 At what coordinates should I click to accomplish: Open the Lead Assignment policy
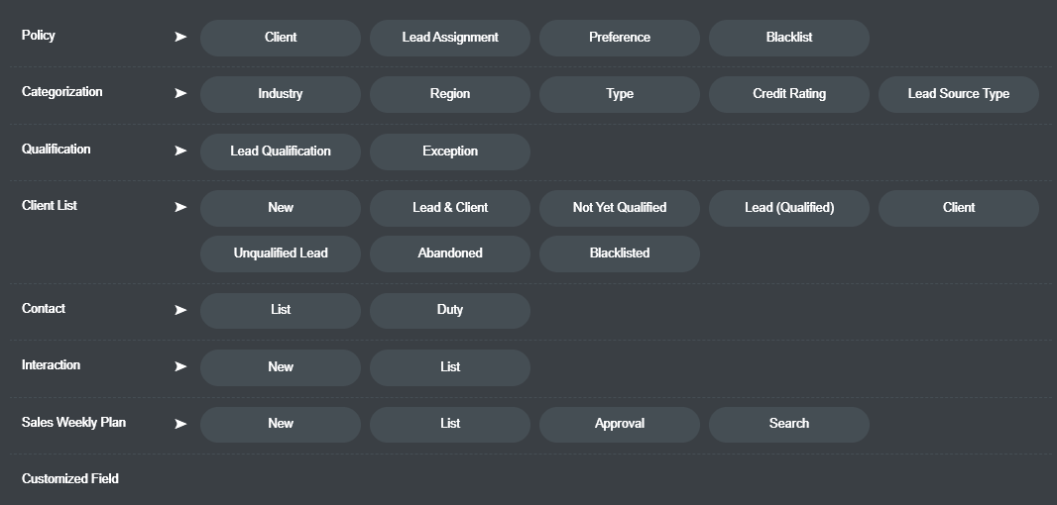pyautogui.click(x=449, y=38)
